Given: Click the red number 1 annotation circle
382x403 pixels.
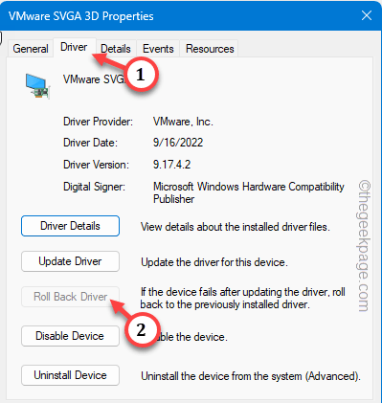Looking at the screenshot, I should pos(141,75).
